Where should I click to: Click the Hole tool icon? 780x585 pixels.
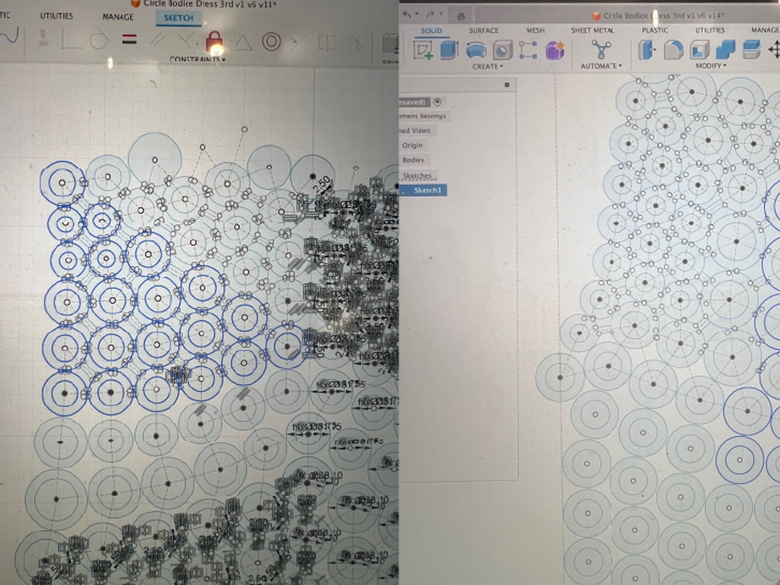[502, 50]
